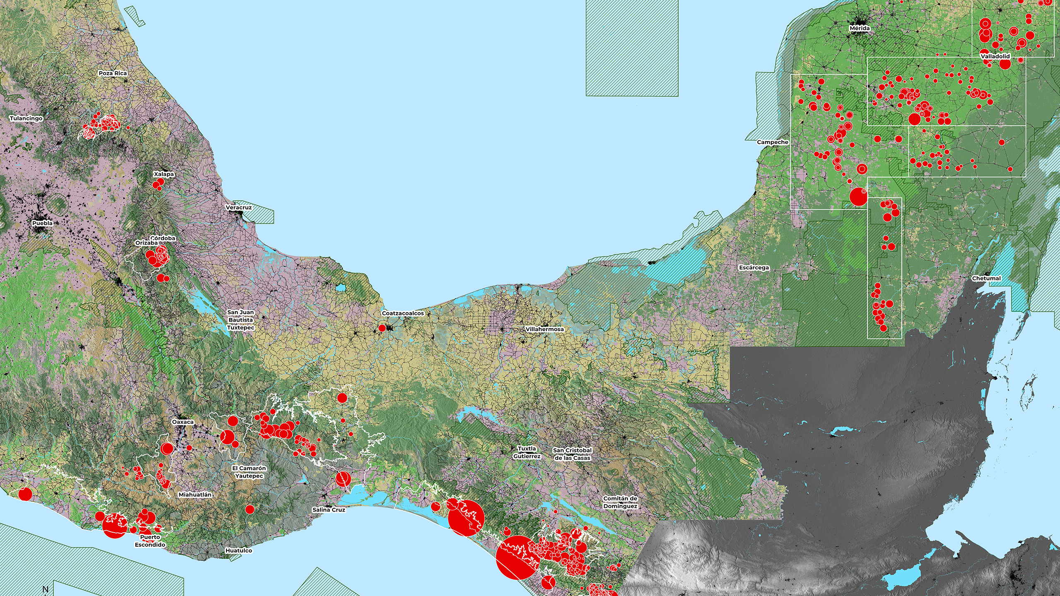The height and width of the screenshot is (596, 1060).
Task: Click the Miahuatlán map label
Action: pos(195,495)
